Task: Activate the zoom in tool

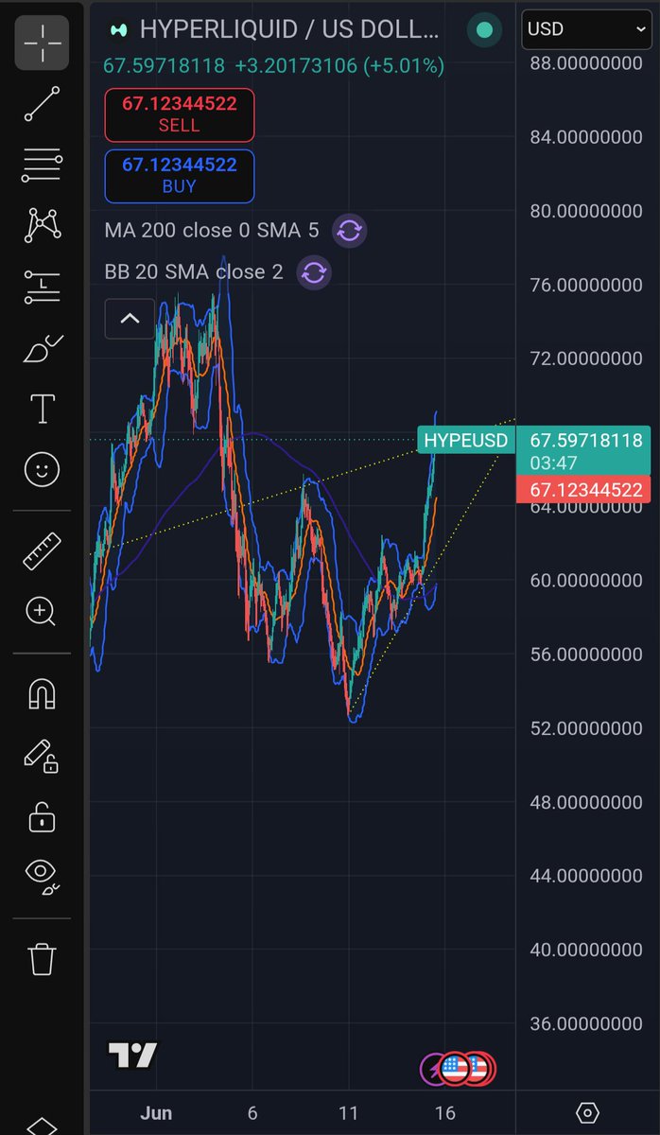Action: (x=42, y=612)
